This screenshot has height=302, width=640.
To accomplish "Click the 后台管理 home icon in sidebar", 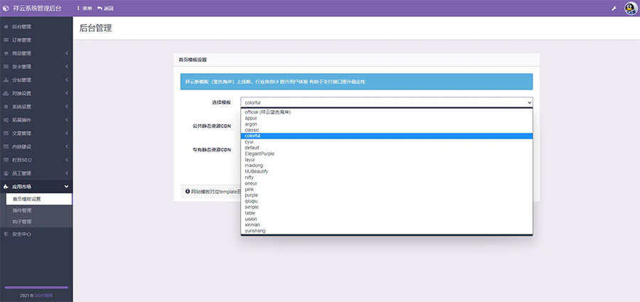I will coord(6,27).
